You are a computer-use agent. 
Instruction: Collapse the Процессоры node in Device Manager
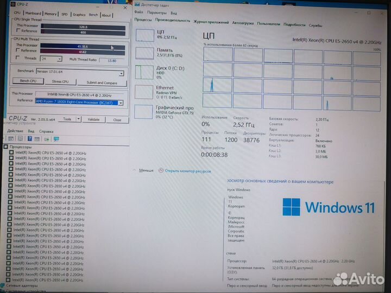pos(6,146)
